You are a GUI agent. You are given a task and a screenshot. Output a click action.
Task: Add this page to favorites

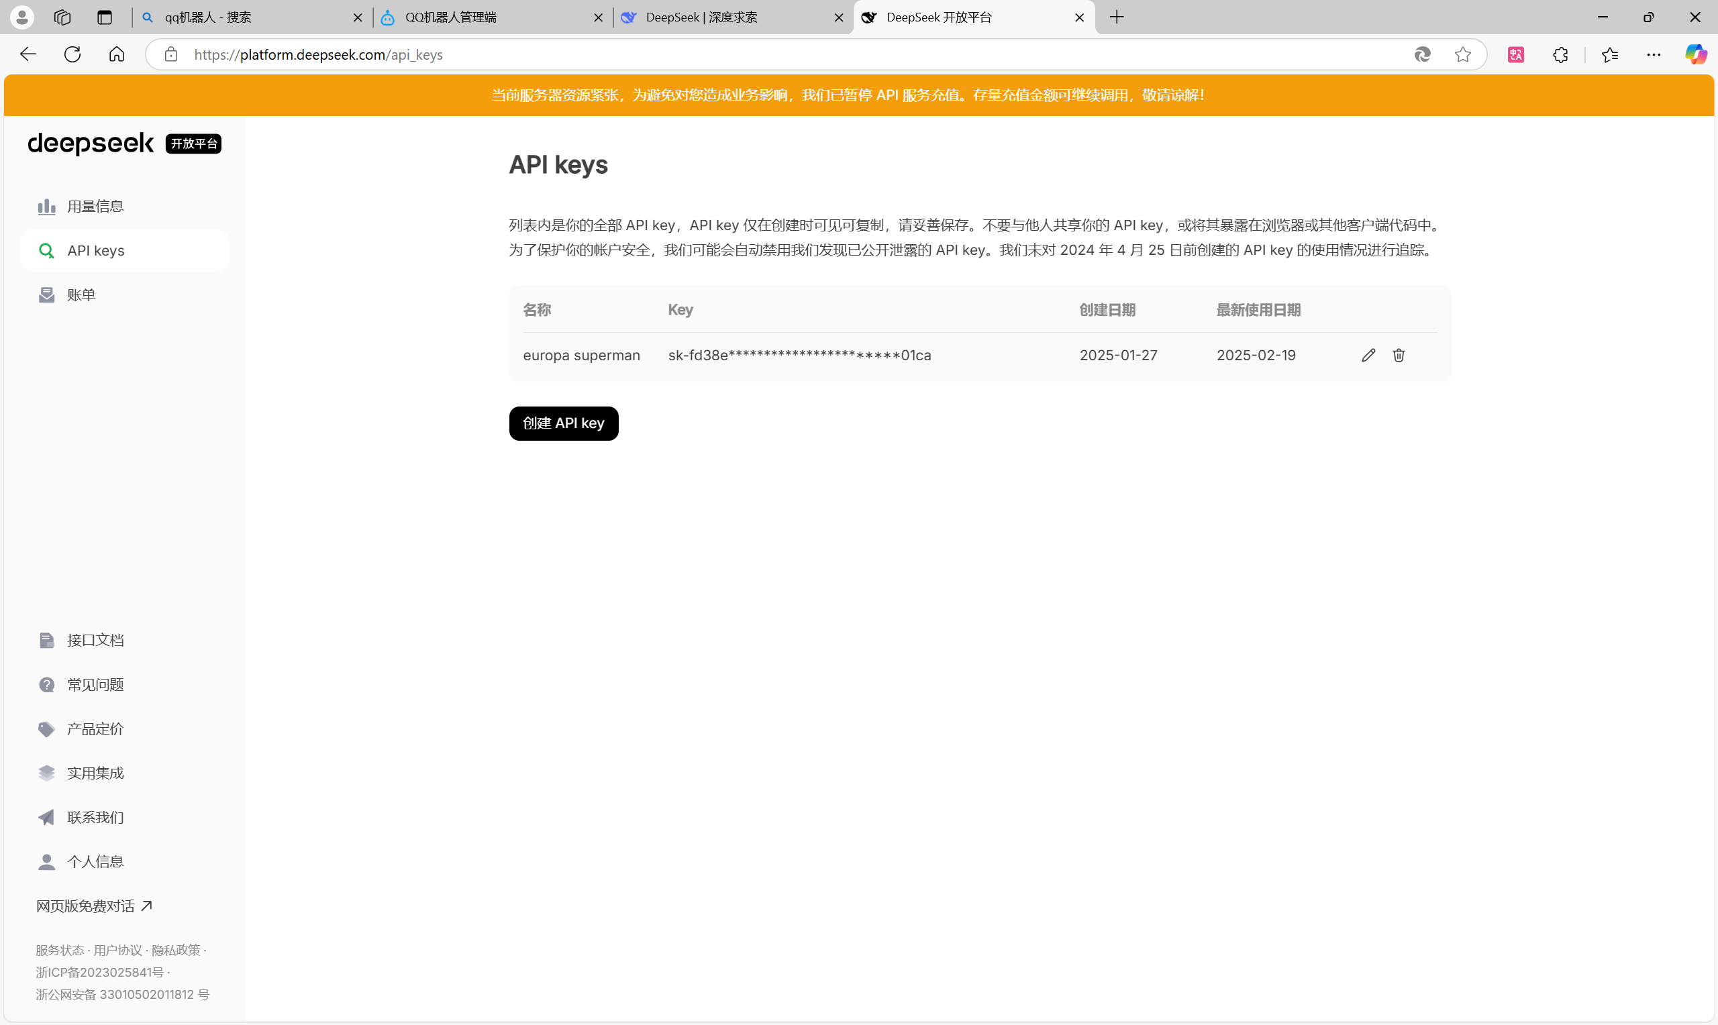(x=1462, y=54)
